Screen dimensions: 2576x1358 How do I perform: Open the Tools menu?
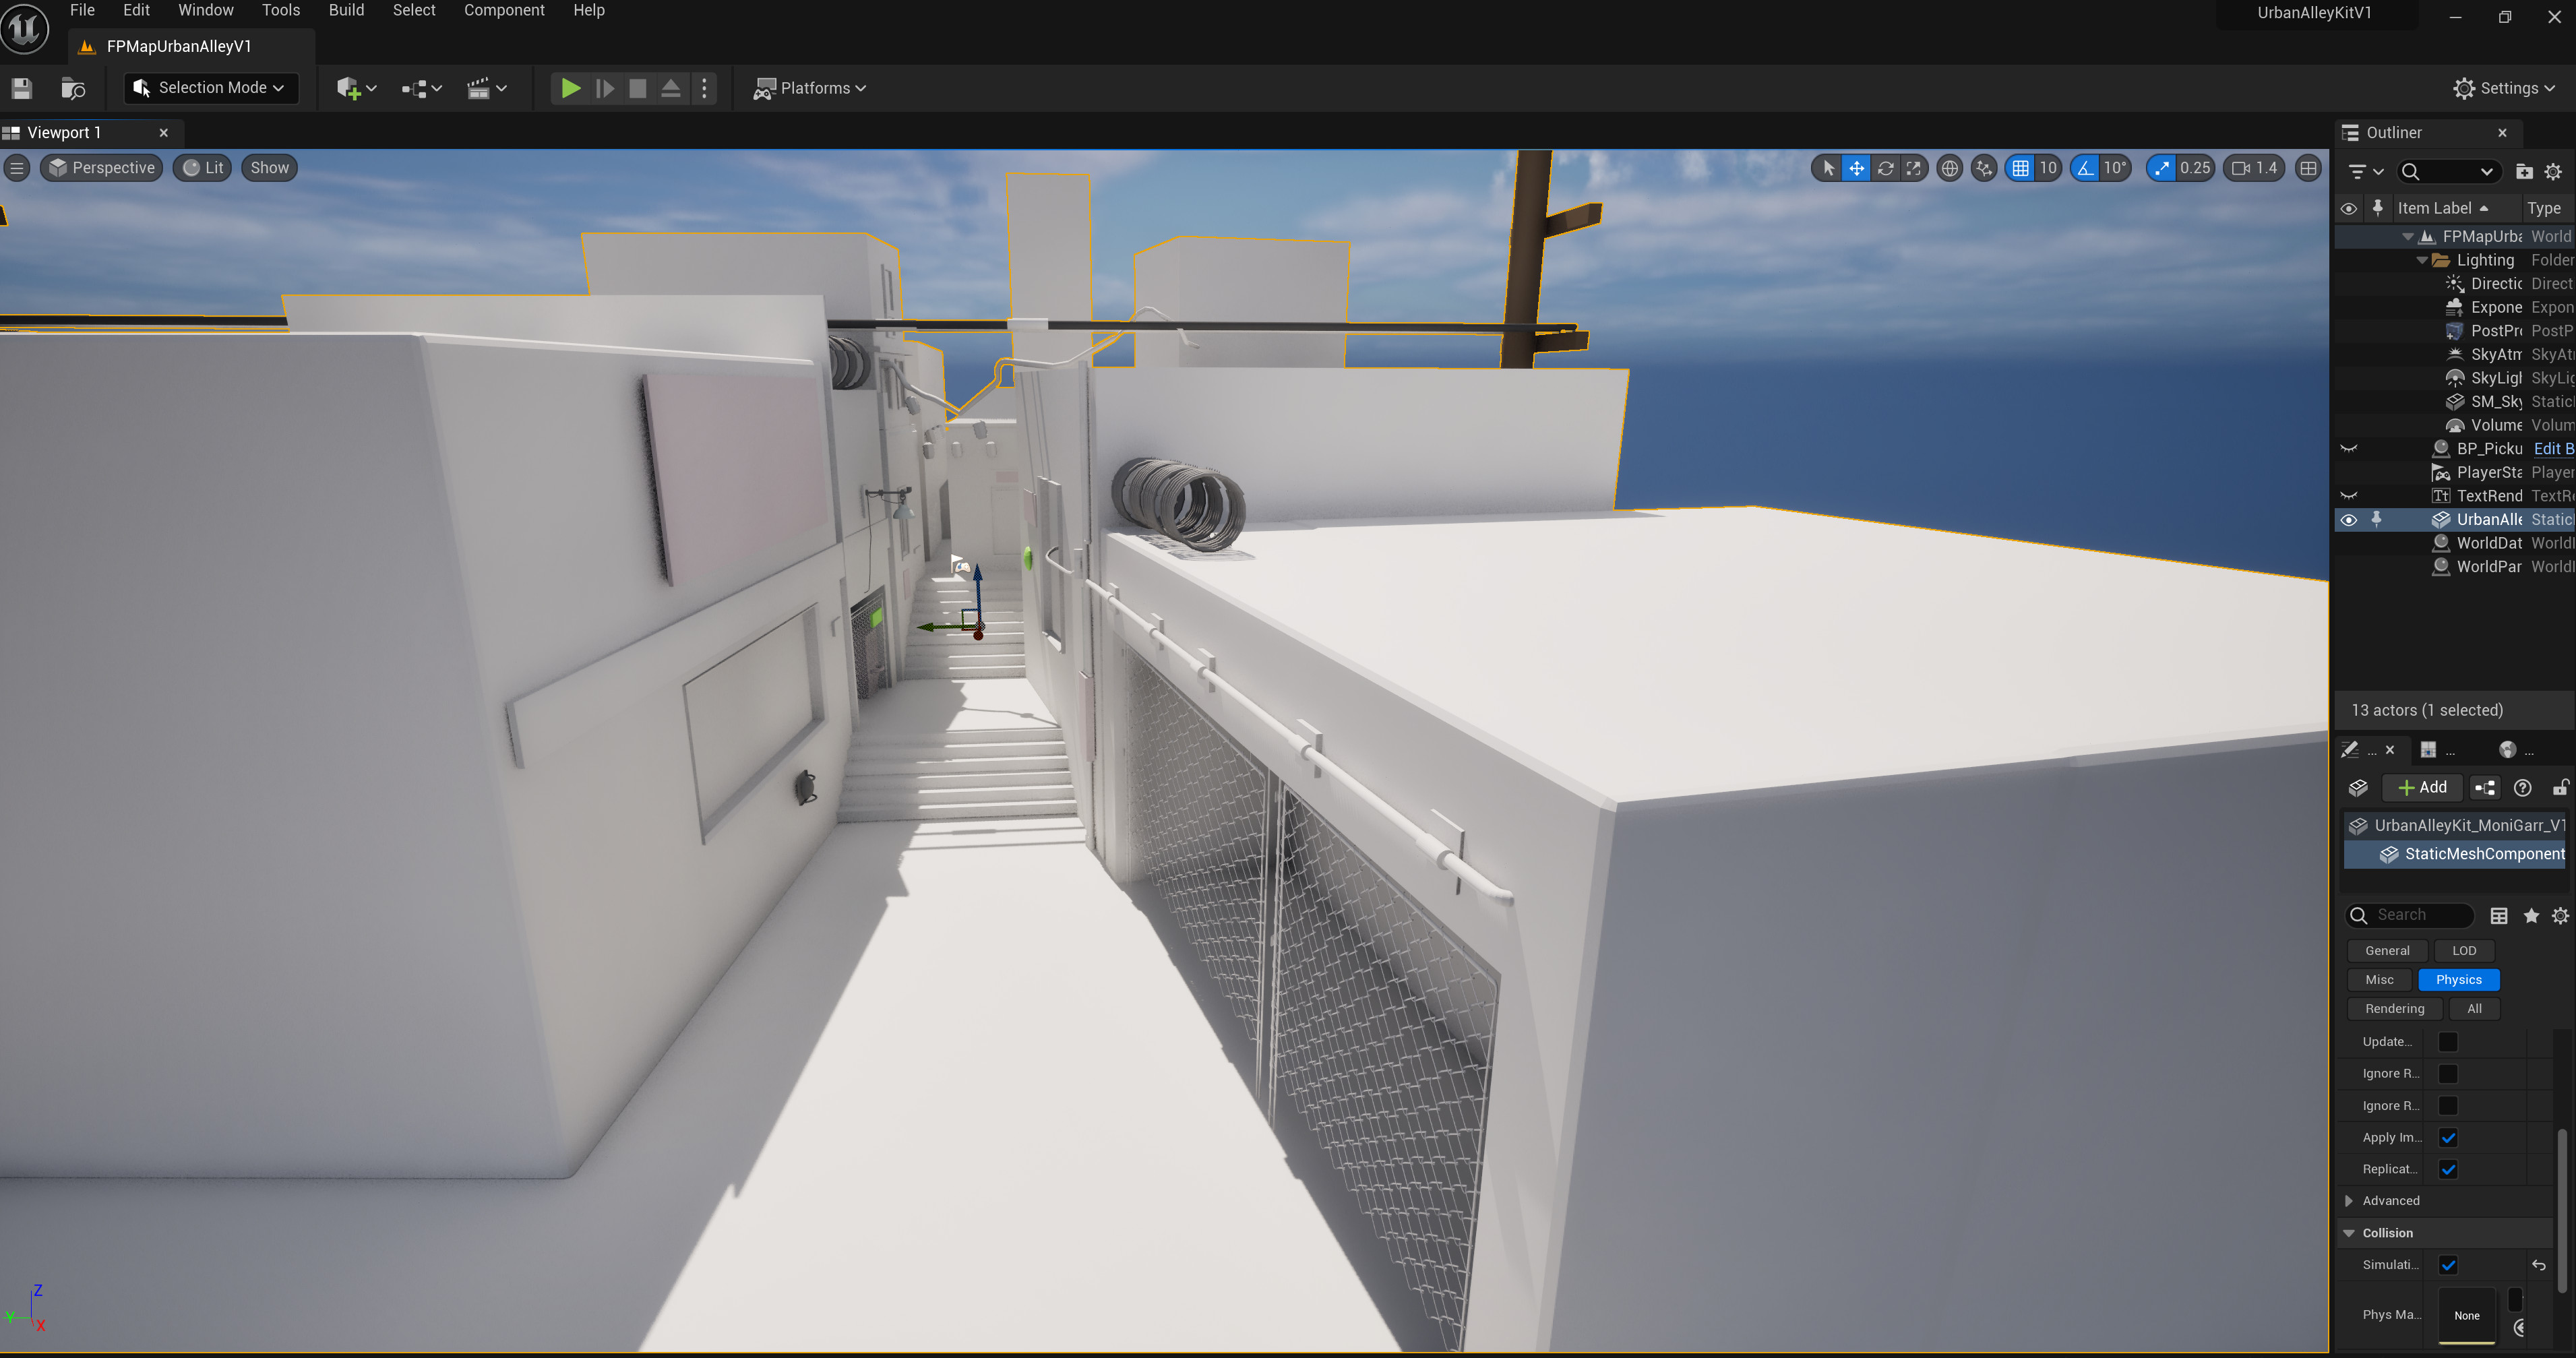281,10
